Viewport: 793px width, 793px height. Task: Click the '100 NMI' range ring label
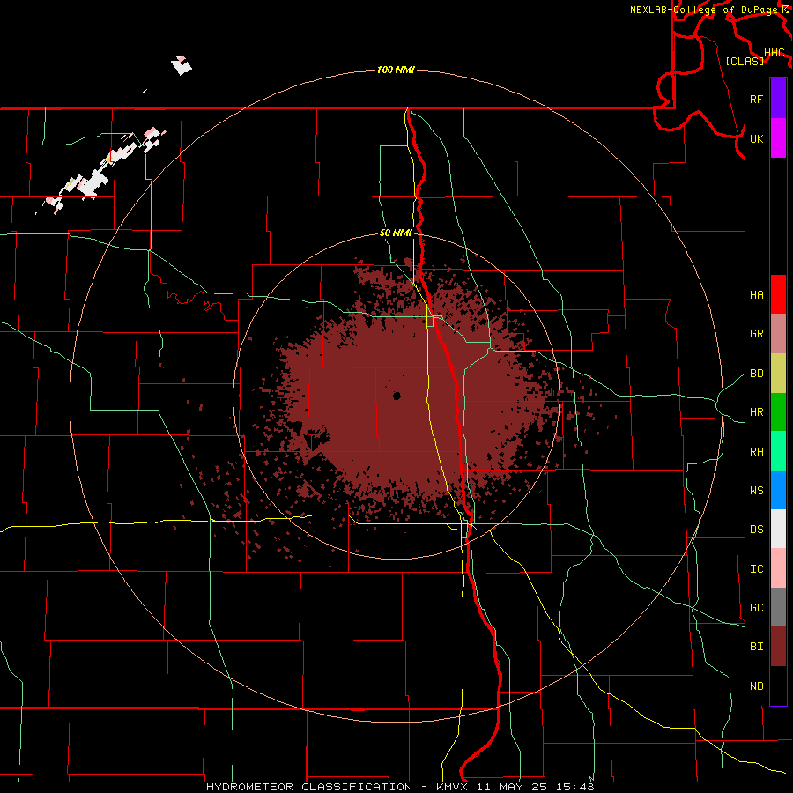click(x=396, y=70)
